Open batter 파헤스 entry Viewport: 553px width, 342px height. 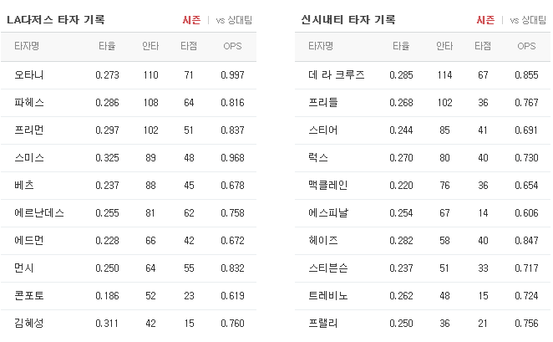pyautogui.click(x=29, y=102)
